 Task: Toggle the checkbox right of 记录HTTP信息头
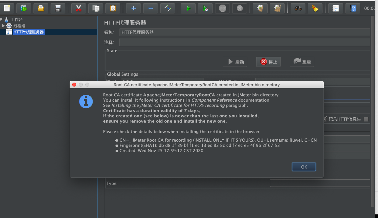coord(366,119)
